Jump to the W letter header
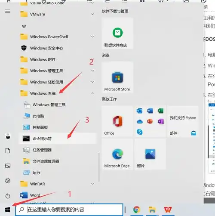Screen dimensions: 215x216 24,26
